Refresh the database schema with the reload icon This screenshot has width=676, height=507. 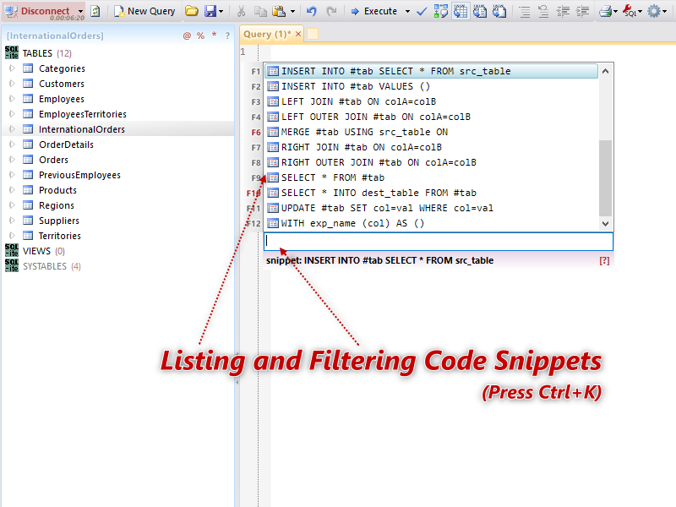[95, 11]
